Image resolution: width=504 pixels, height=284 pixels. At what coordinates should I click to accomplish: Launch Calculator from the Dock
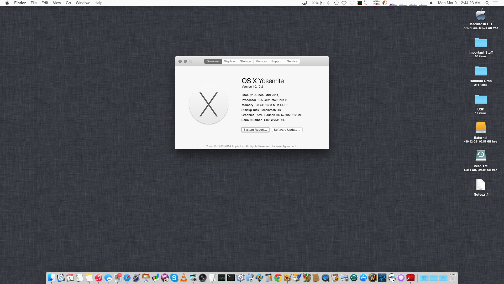click(x=269, y=278)
